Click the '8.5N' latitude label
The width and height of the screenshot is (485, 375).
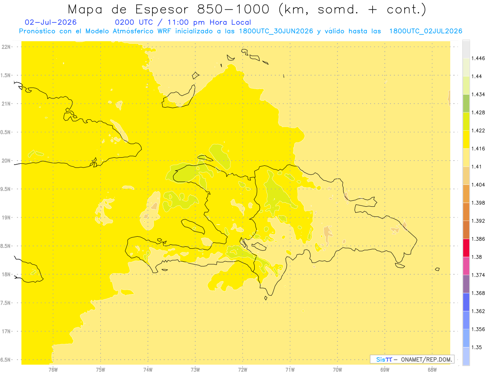pos(6,246)
